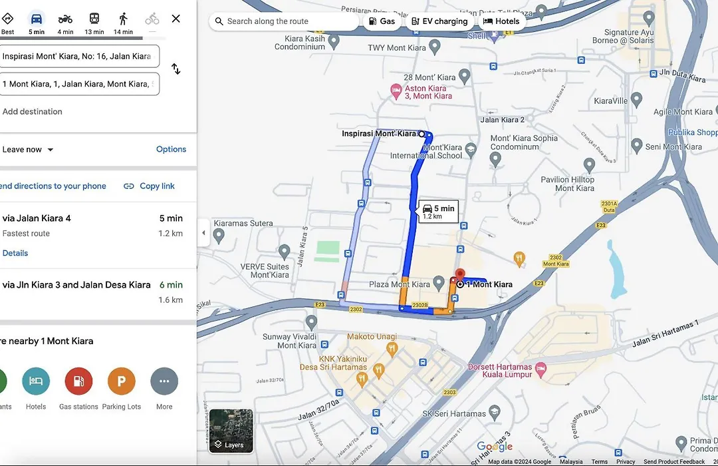Image resolution: width=718 pixels, height=466 pixels.
Task: Open the Layers satellite thumbnail
Action: [231, 431]
